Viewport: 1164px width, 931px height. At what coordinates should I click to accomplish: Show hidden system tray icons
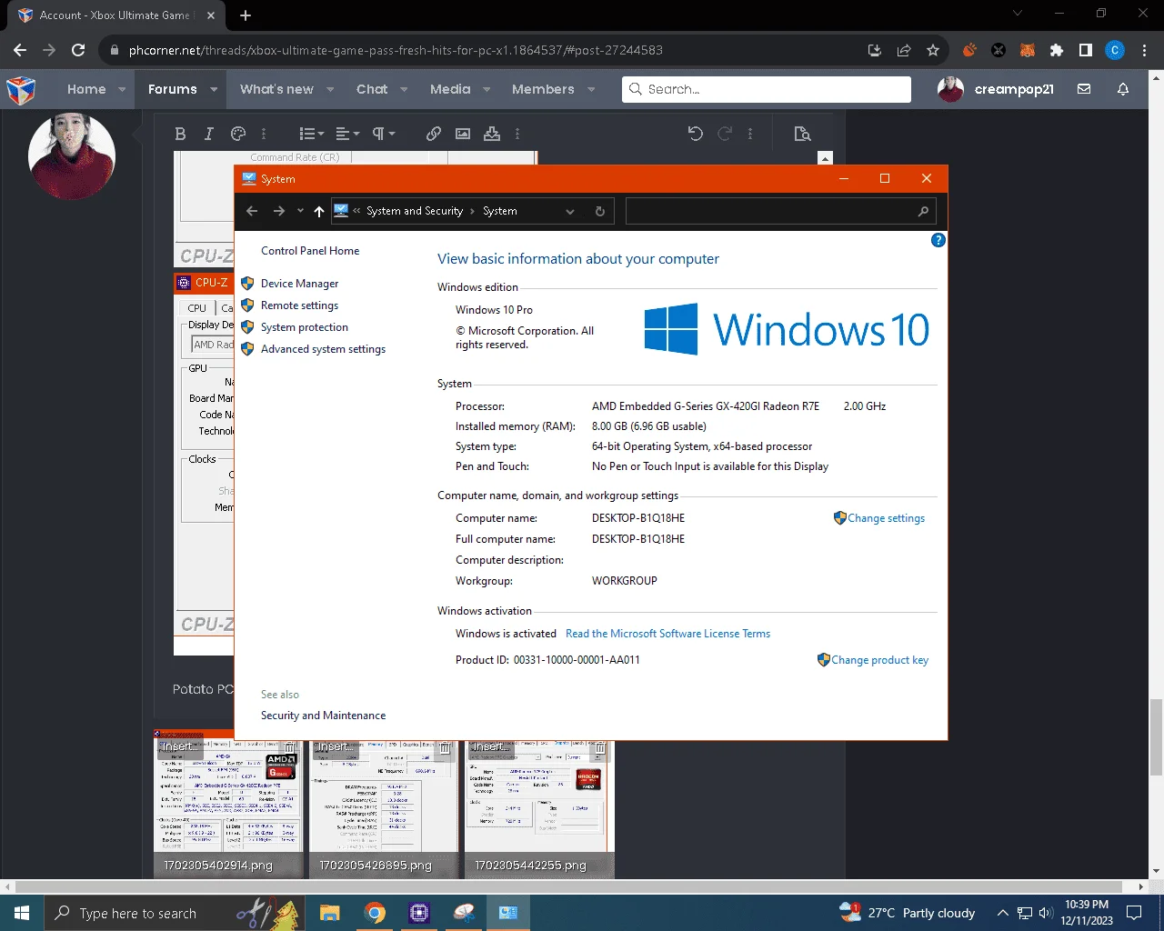(1002, 913)
